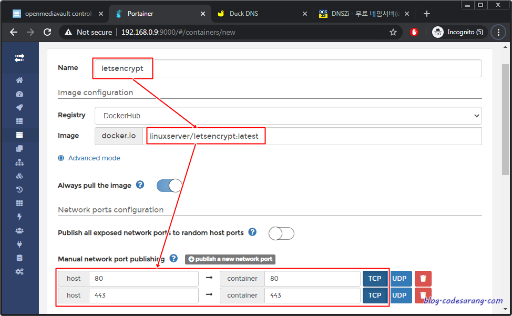Click help icon next to Always pull the image
The height and width of the screenshot is (316, 512).
[140, 185]
